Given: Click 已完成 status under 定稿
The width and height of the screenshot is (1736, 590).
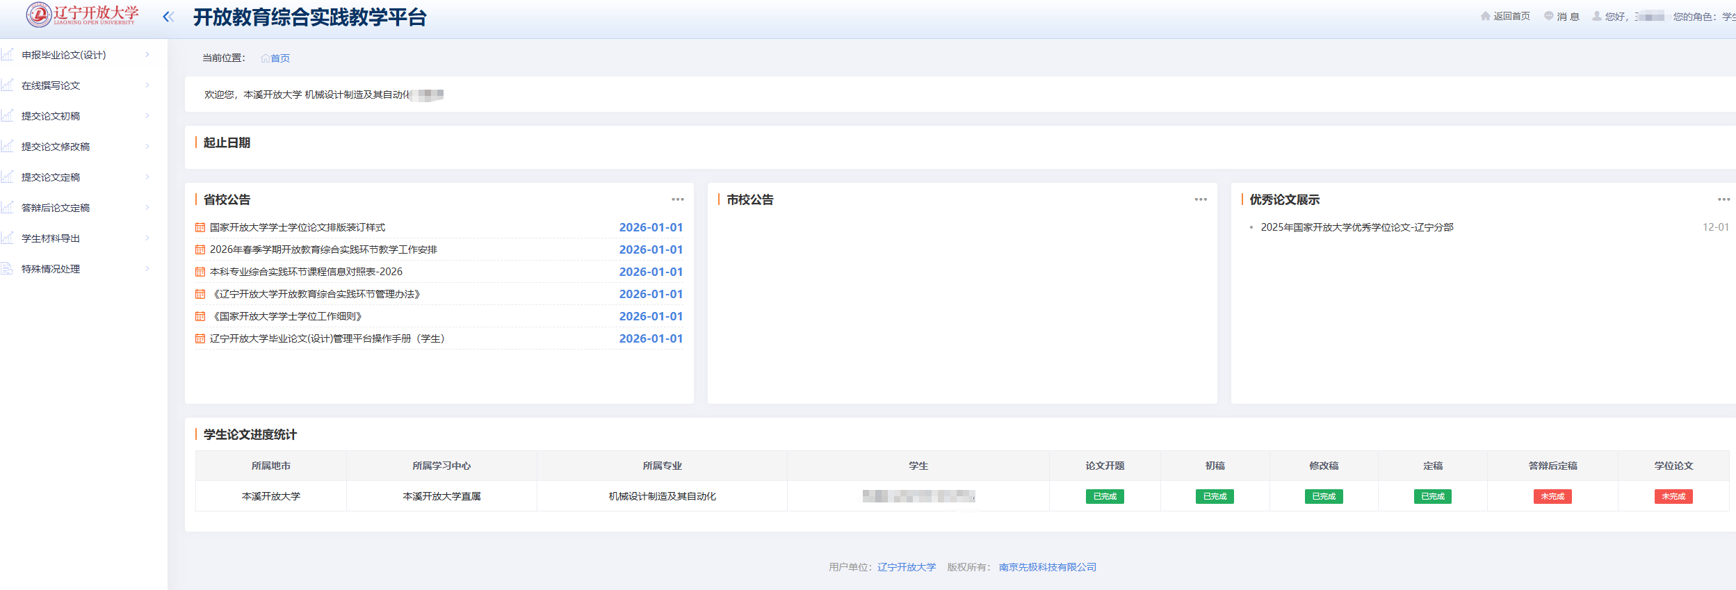Looking at the screenshot, I should 1432,496.
